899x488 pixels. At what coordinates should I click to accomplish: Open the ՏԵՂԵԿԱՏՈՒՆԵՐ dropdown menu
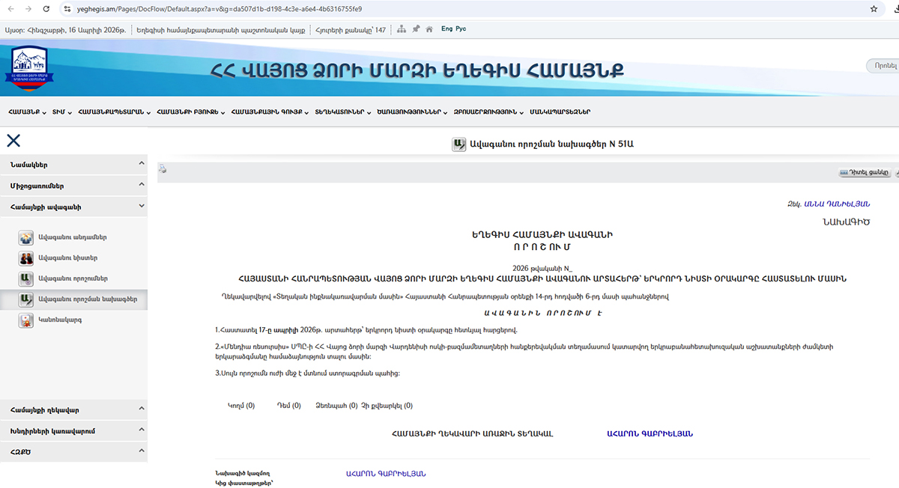(342, 112)
